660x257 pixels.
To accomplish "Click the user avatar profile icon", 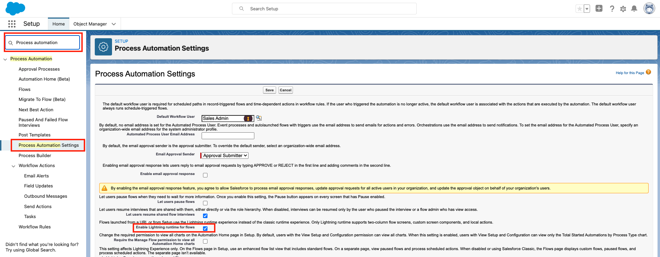I will coord(649,9).
